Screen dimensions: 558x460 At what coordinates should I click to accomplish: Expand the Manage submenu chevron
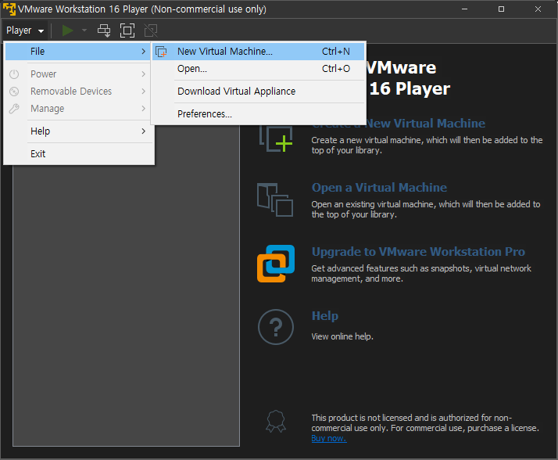click(144, 108)
